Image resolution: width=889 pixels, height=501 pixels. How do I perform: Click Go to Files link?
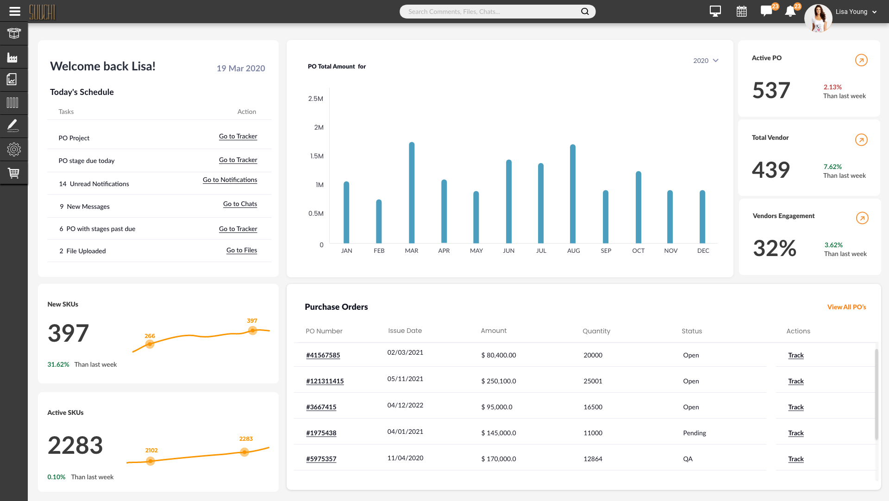[242, 250]
